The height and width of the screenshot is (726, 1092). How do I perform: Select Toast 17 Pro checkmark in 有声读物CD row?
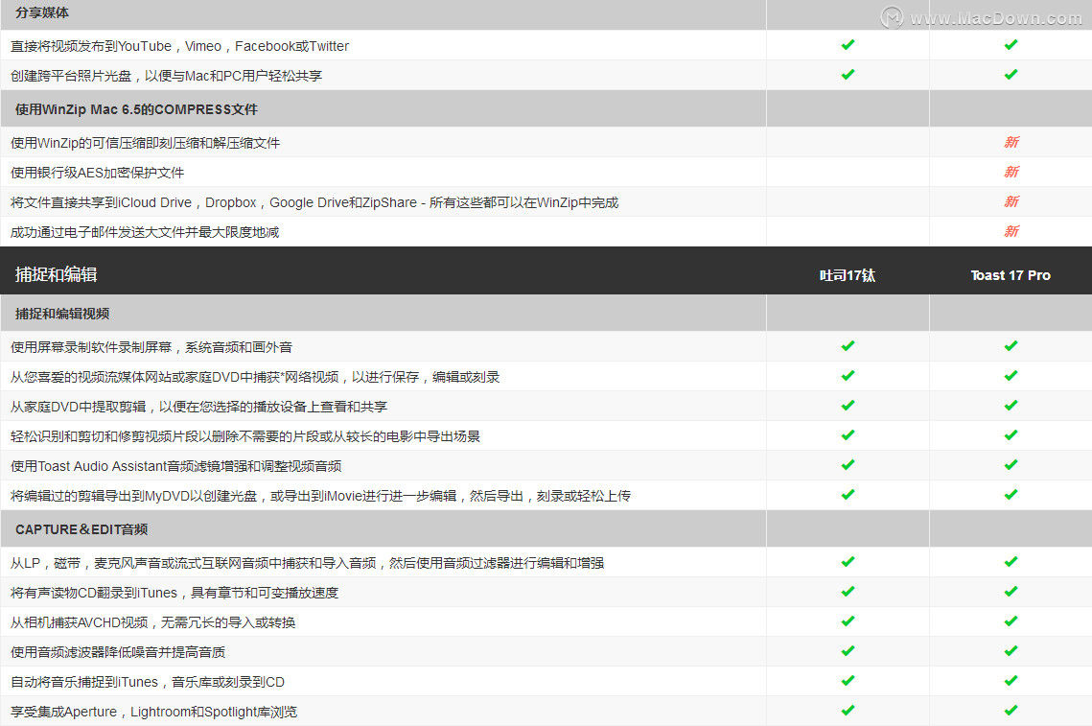[x=1011, y=592]
